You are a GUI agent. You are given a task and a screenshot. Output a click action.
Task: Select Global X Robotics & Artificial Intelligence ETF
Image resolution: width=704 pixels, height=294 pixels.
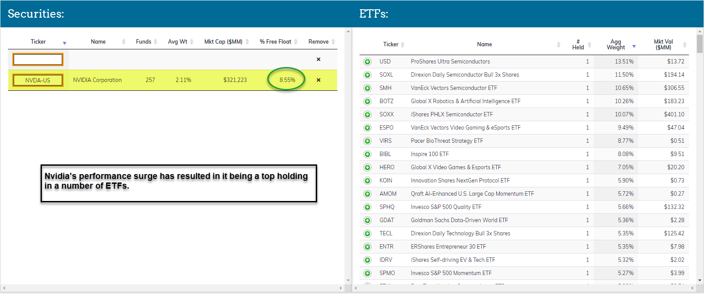[466, 101]
